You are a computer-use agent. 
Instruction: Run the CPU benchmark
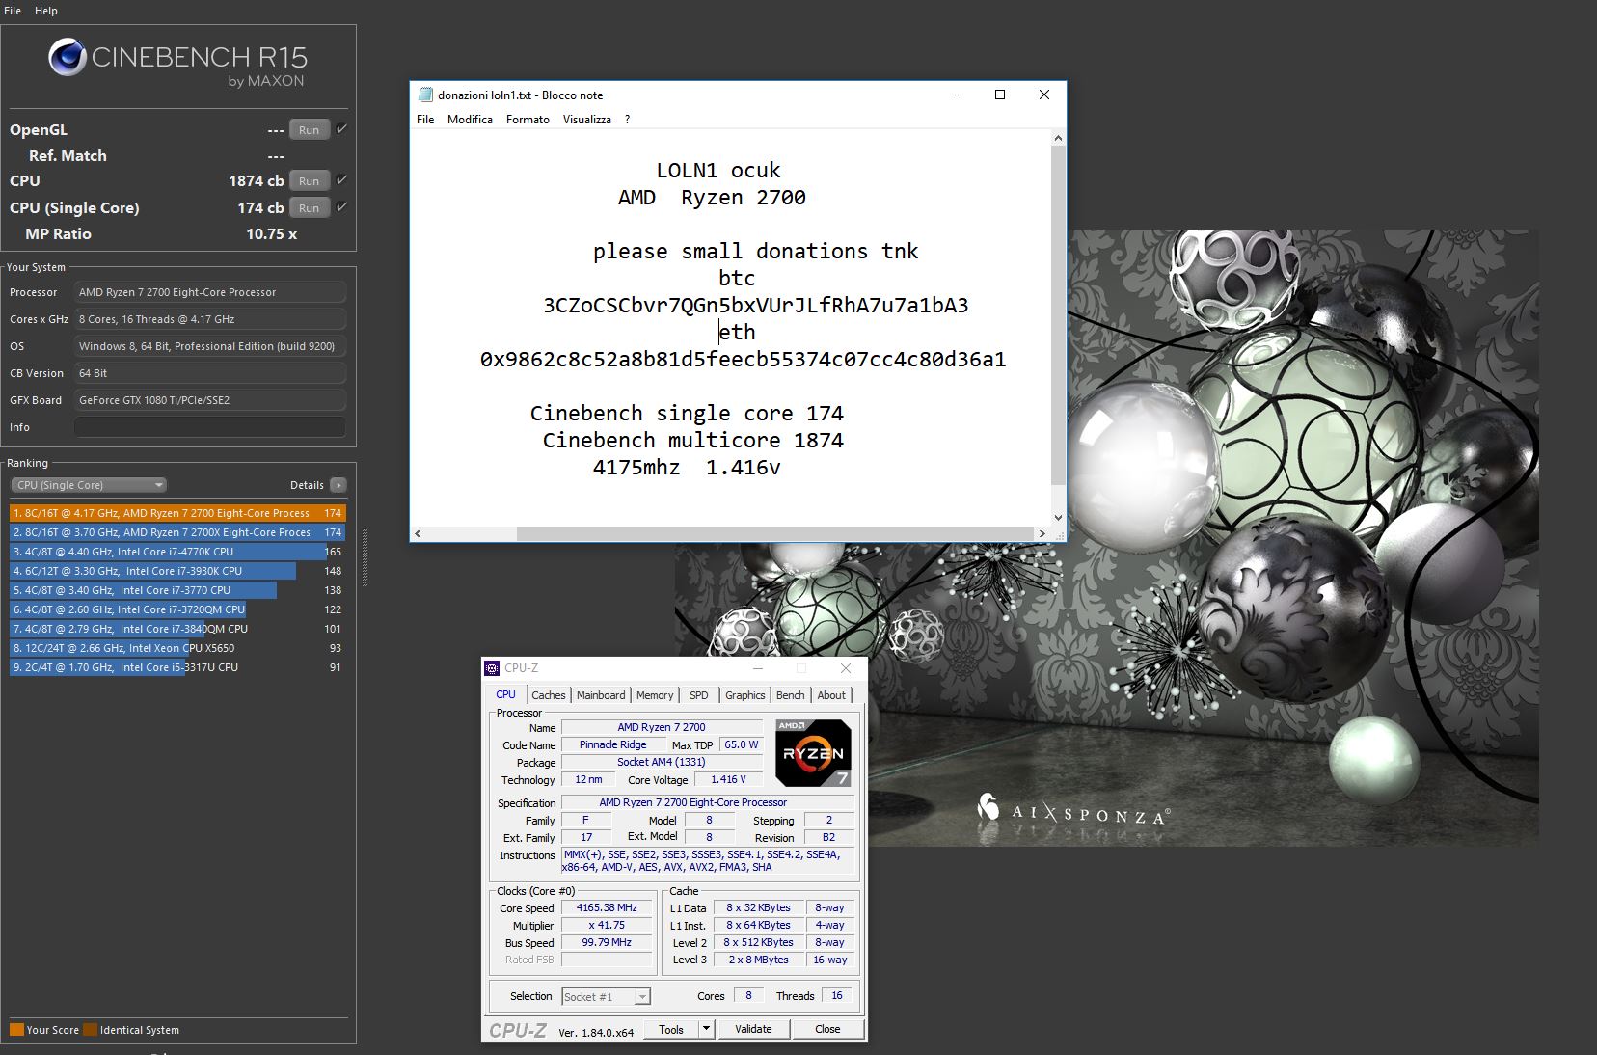309,181
